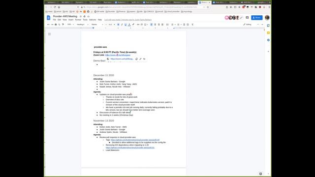Screen dimensions: 315x177
Task: Set paragraph alignment to right
Action: tap(158, 25)
